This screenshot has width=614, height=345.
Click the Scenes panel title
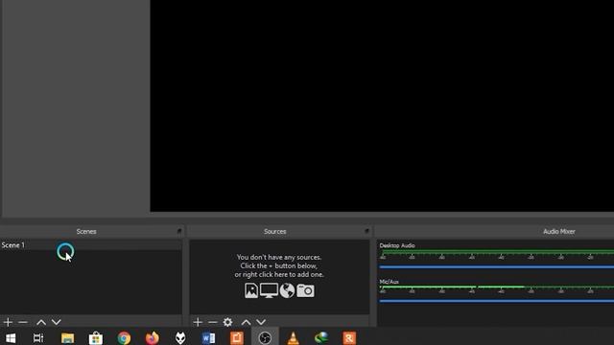(x=86, y=232)
